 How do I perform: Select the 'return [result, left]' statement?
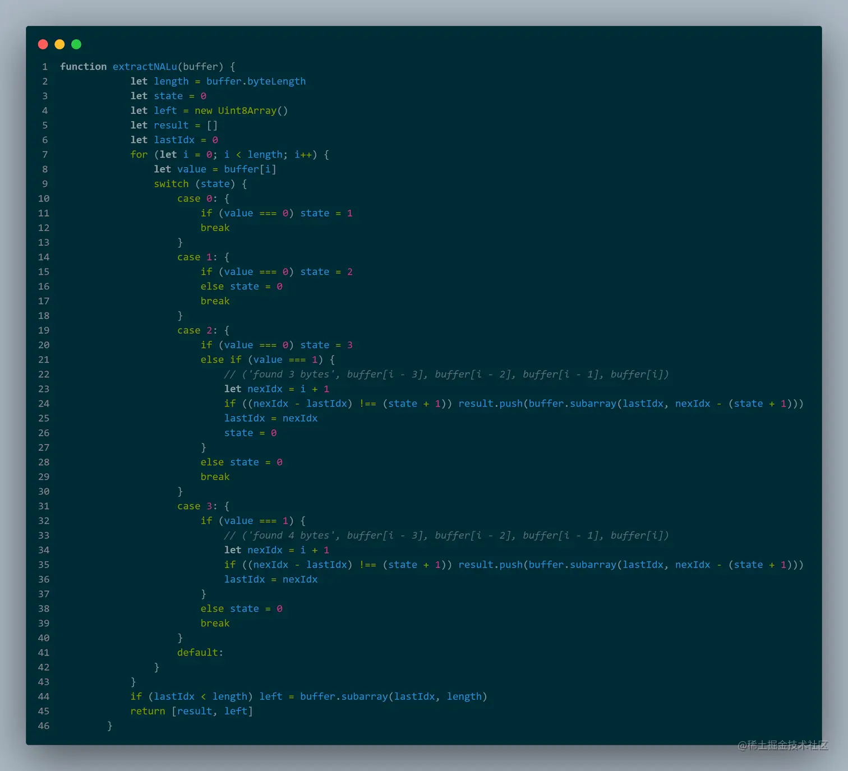pyautogui.click(x=191, y=711)
